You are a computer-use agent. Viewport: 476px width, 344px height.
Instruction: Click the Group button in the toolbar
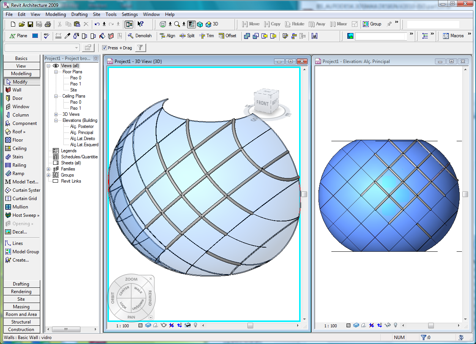click(372, 24)
